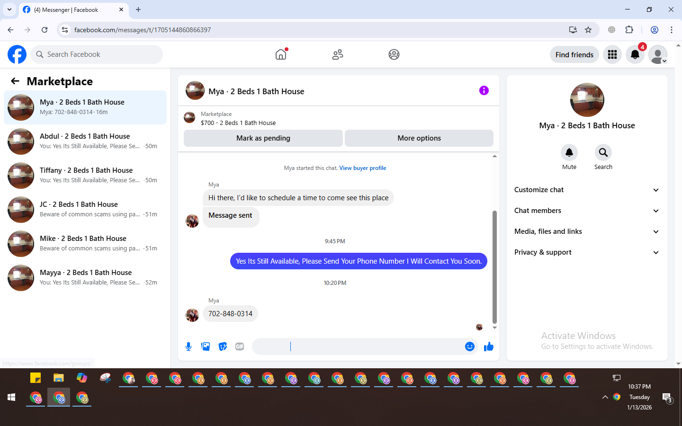Open the Windows Start menu
This screenshot has height=426, width=682.
(12, 398)
